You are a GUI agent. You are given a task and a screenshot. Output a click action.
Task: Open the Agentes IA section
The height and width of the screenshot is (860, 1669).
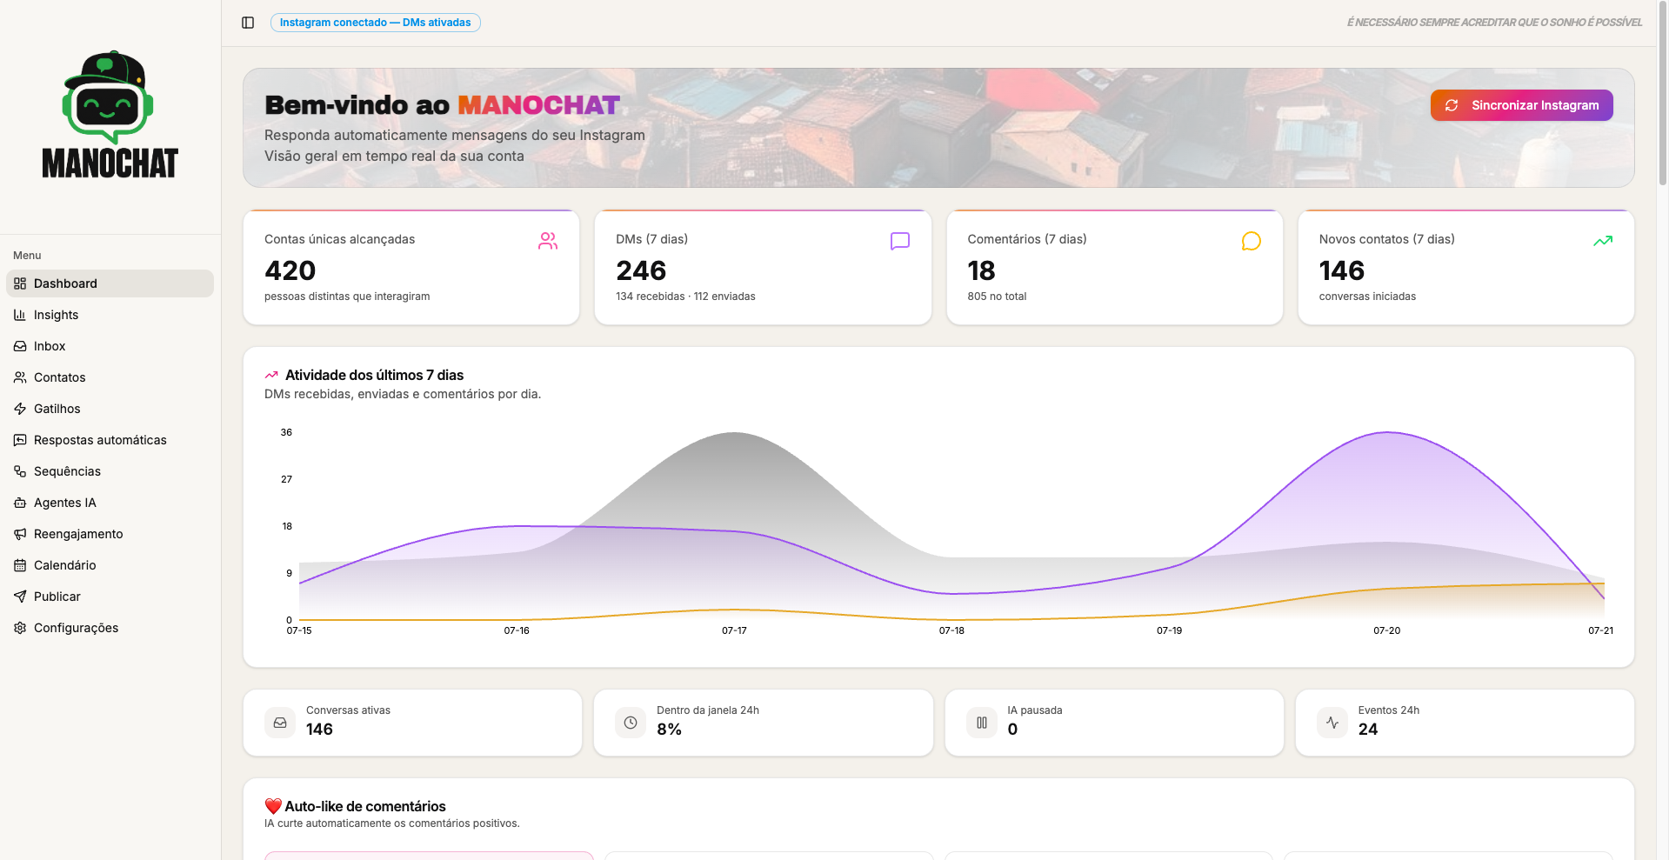(110, 503)
